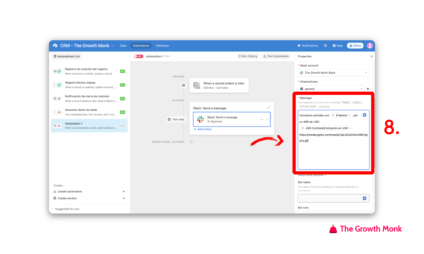424x254 pixels.
Task: Click the plus next to Create section
Action: pyautogui.click(x=124, y=198)
